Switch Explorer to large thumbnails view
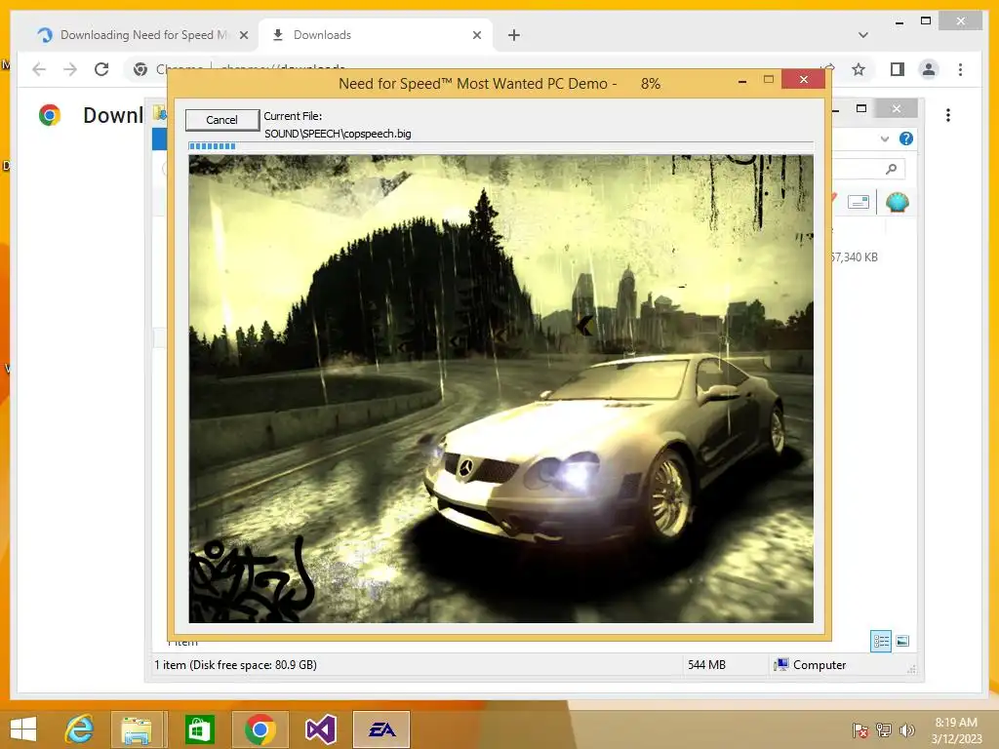This screenshot has height=749, width=999. 902,641
